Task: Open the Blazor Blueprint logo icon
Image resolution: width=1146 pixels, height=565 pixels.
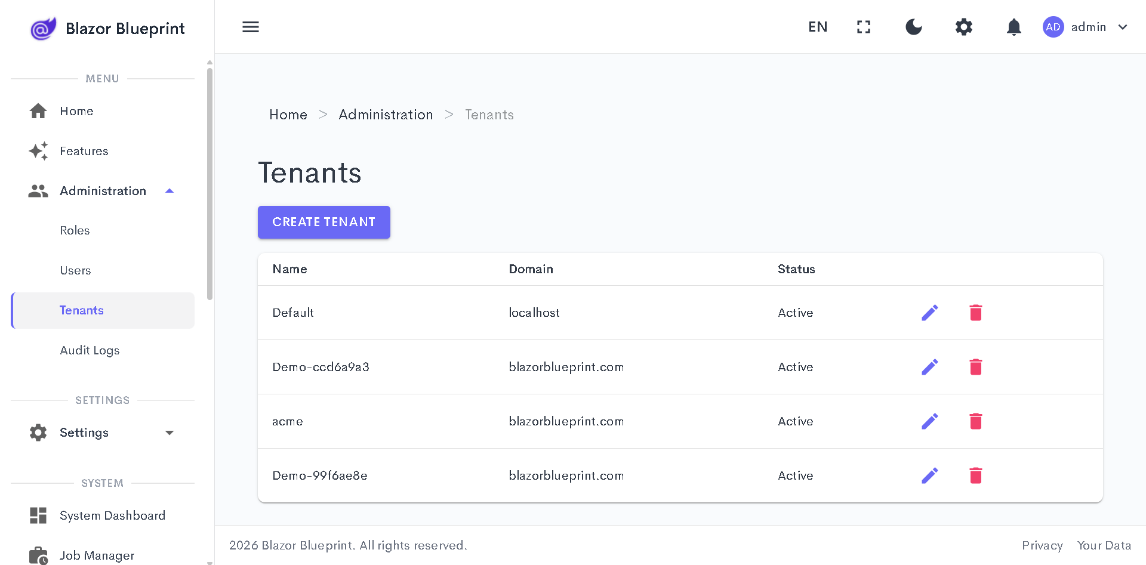Action: 42,27
